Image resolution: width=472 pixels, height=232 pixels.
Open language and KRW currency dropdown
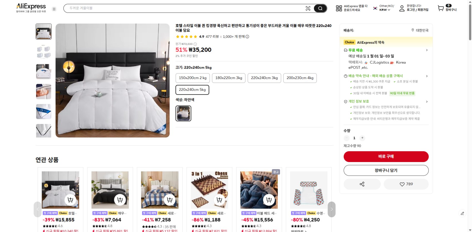(x=384, y=8)
